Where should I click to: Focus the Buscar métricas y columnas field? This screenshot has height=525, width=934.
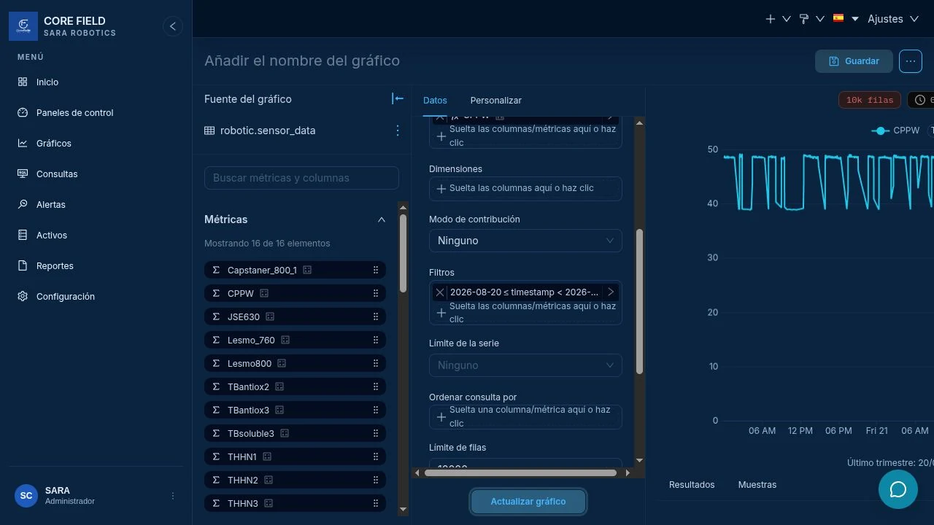click(x=301, y=178)
